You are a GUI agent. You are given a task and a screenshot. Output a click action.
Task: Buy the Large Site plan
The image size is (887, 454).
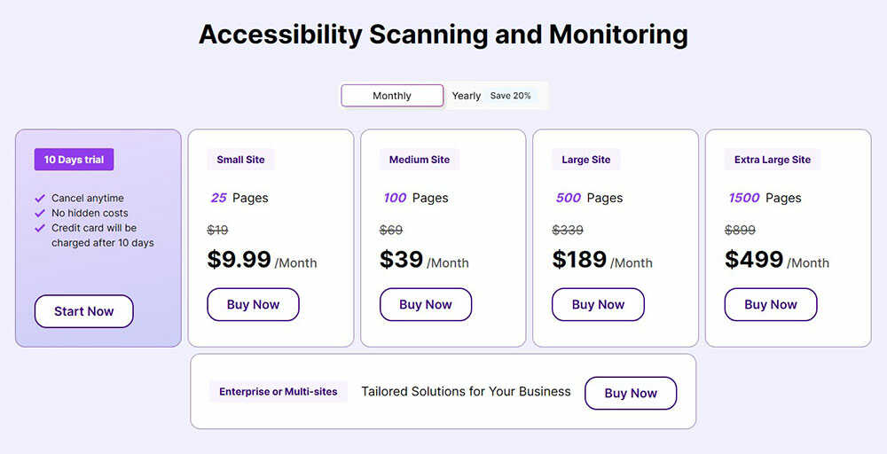coord(598,304)
